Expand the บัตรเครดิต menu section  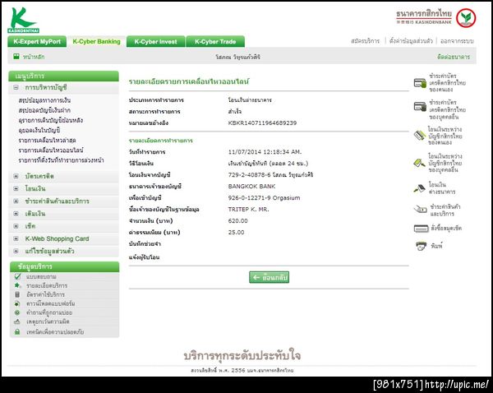pos(16,176)
